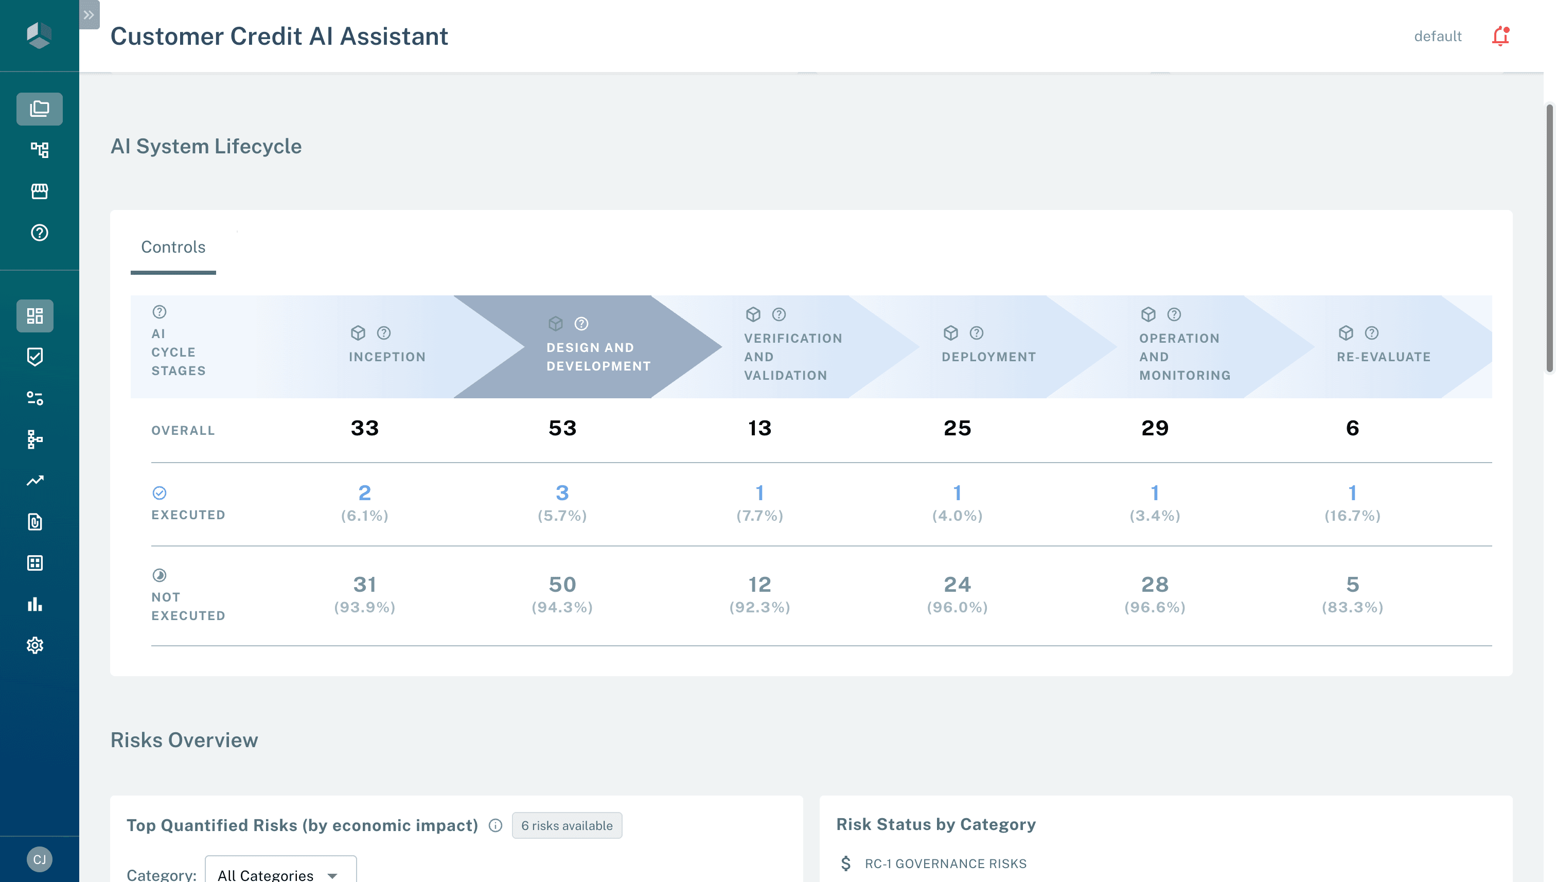Click the red notification bell icon

click(1501, 37)
